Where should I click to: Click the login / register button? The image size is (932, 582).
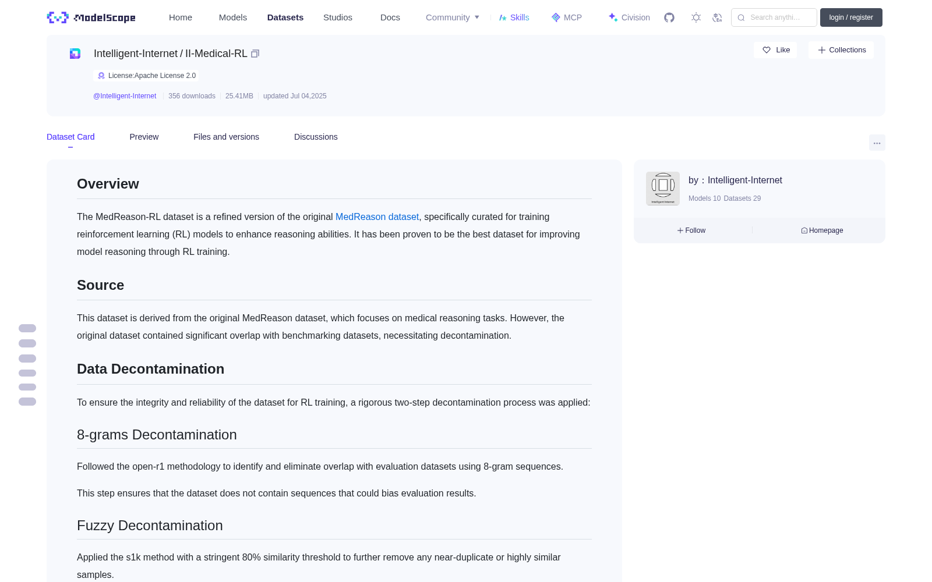point(851,17)
